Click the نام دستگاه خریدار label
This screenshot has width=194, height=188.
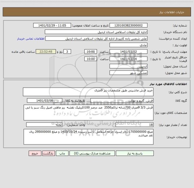tap(175, 32)
